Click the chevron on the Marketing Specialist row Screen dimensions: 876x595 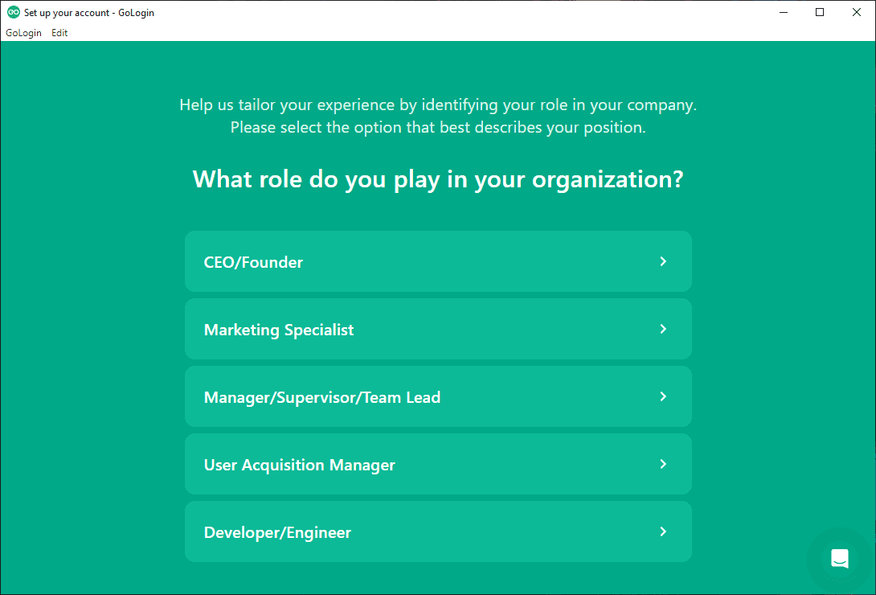tap(663, 329)
